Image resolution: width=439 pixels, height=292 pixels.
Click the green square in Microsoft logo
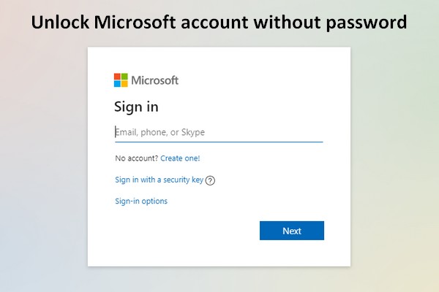124,77
